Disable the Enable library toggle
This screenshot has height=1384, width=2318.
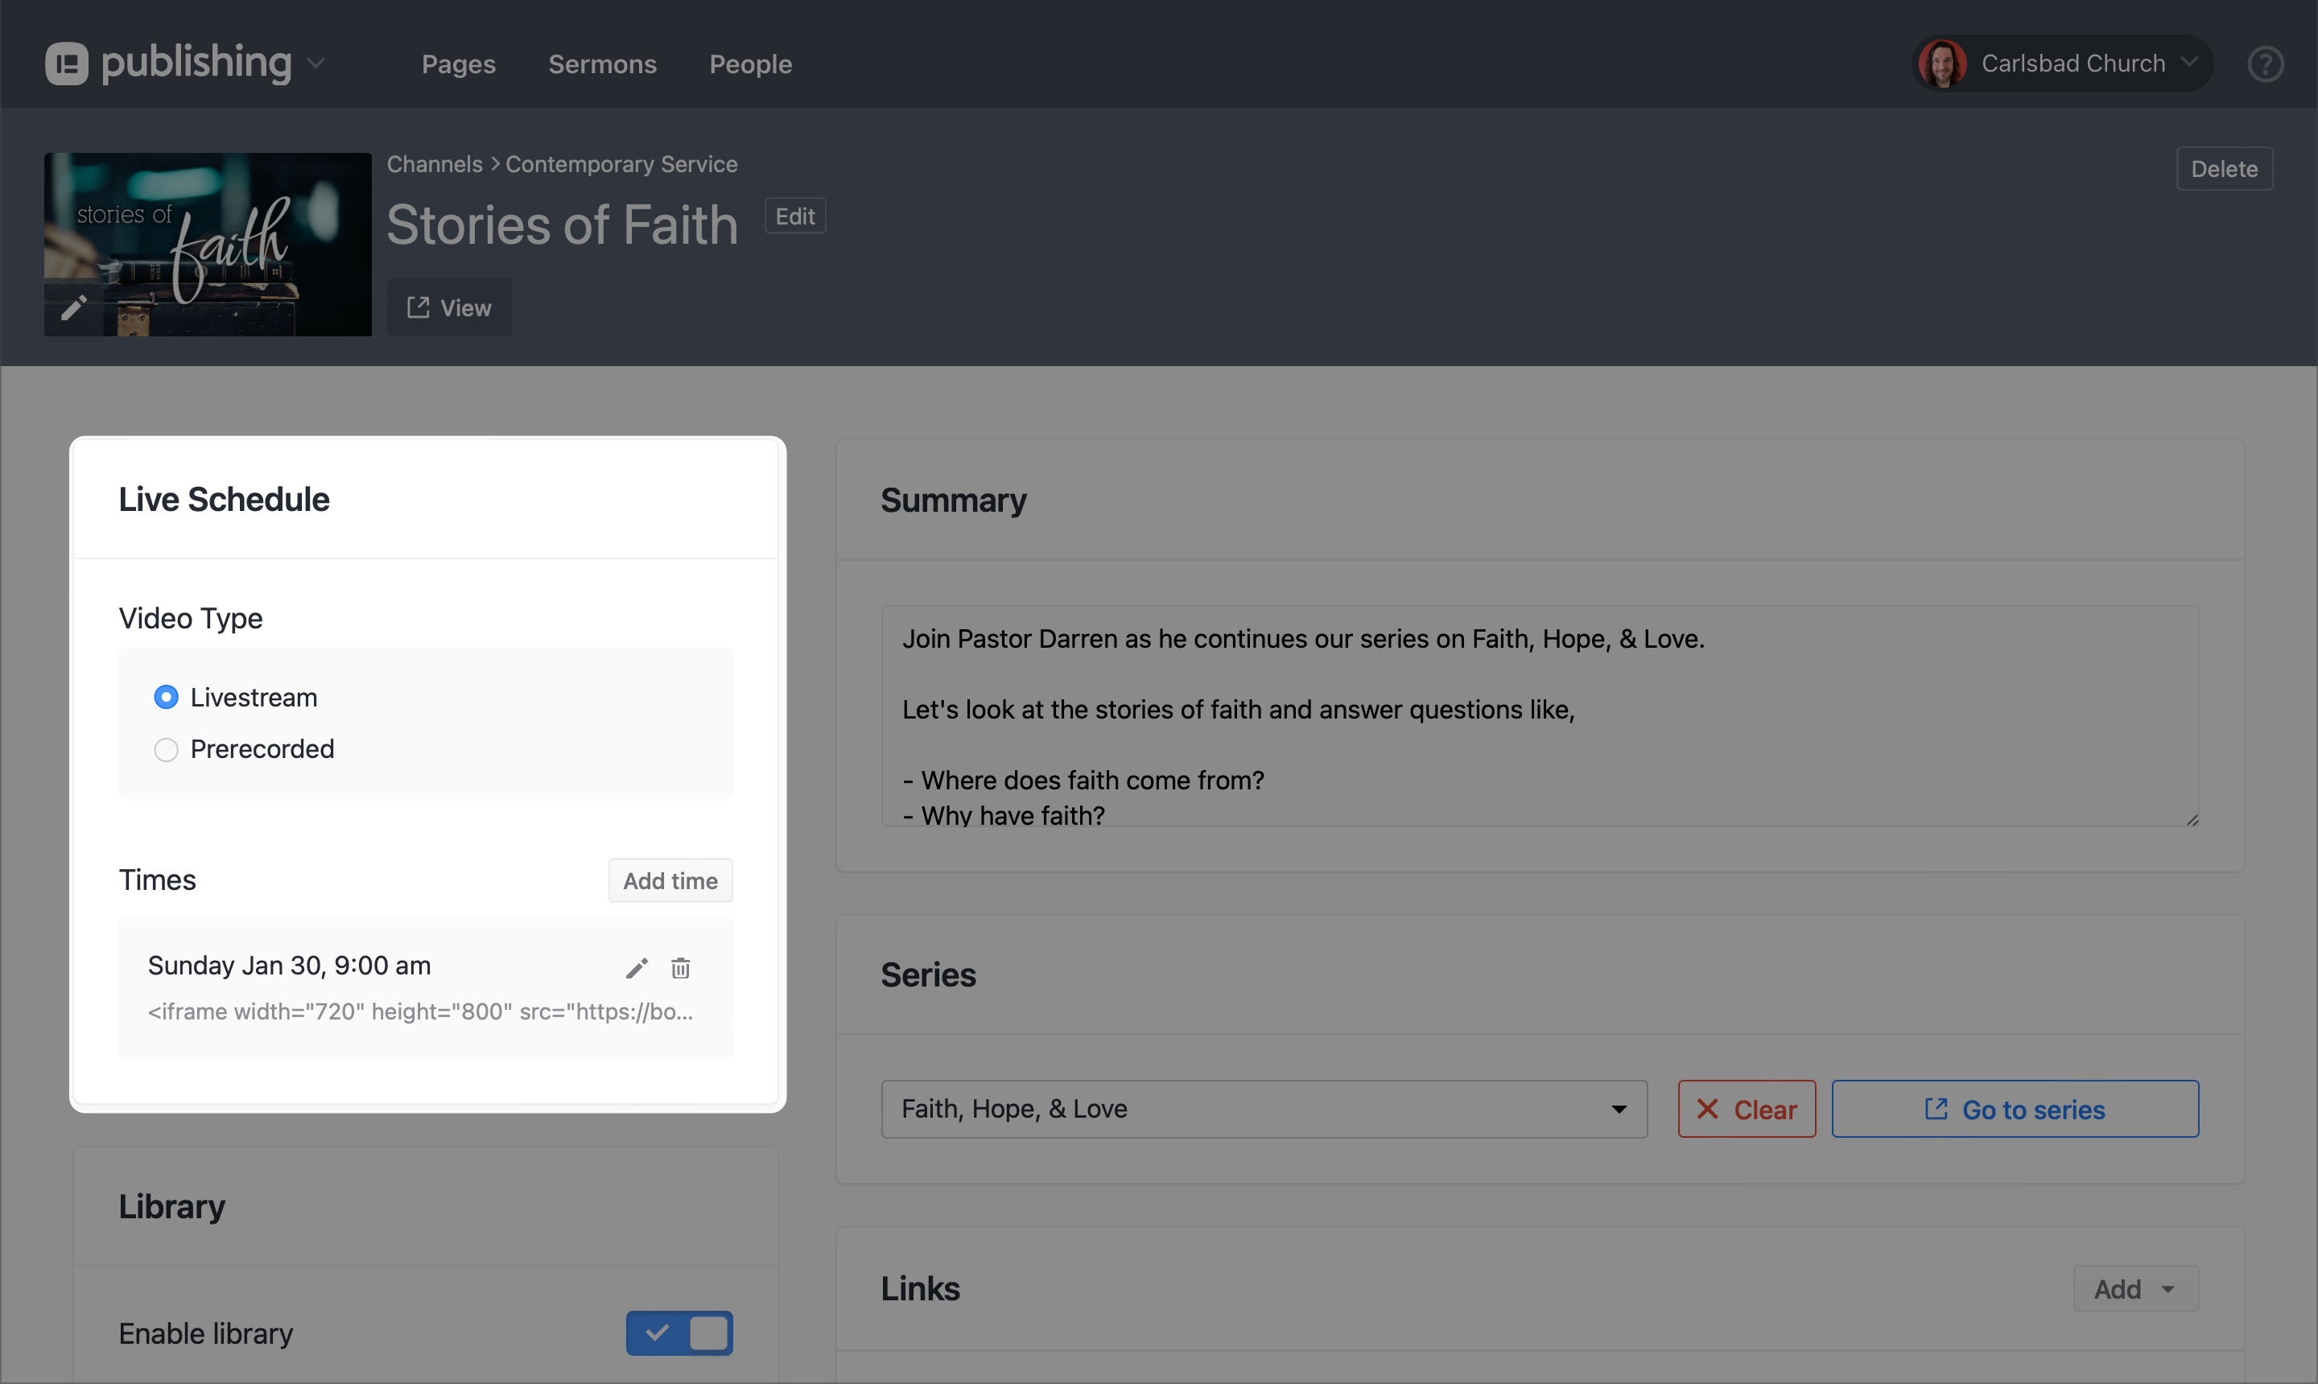point(679,1333)
